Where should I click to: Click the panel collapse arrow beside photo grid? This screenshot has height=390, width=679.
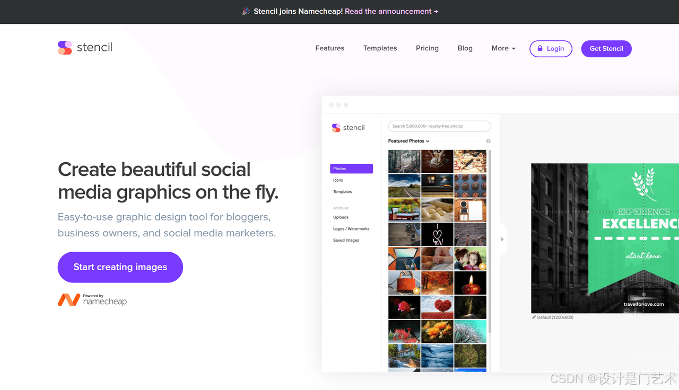pos(502,239)
